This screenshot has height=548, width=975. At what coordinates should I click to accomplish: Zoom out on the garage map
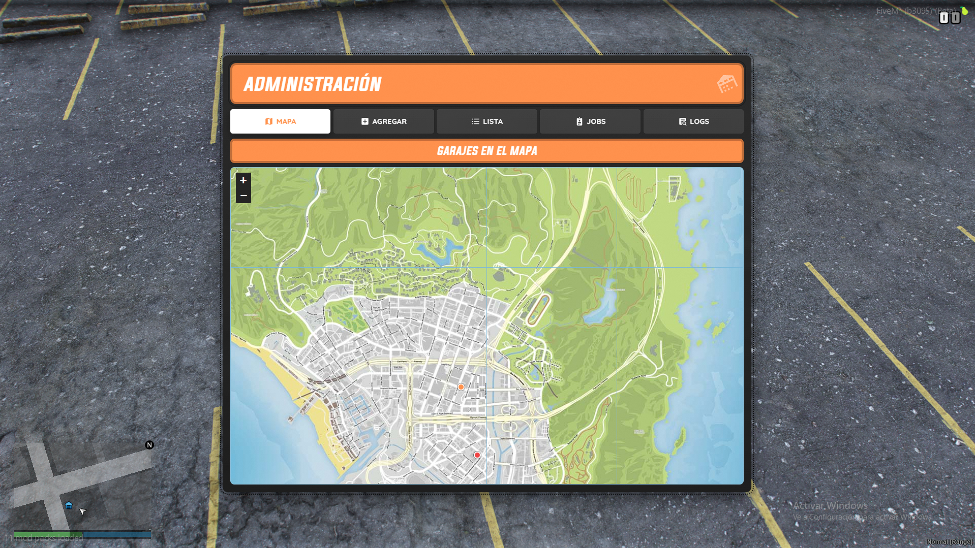pos(243,196)
